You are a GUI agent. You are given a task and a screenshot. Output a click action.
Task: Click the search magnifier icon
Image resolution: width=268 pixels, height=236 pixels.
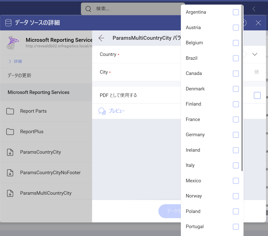click(x=88, y=9)
